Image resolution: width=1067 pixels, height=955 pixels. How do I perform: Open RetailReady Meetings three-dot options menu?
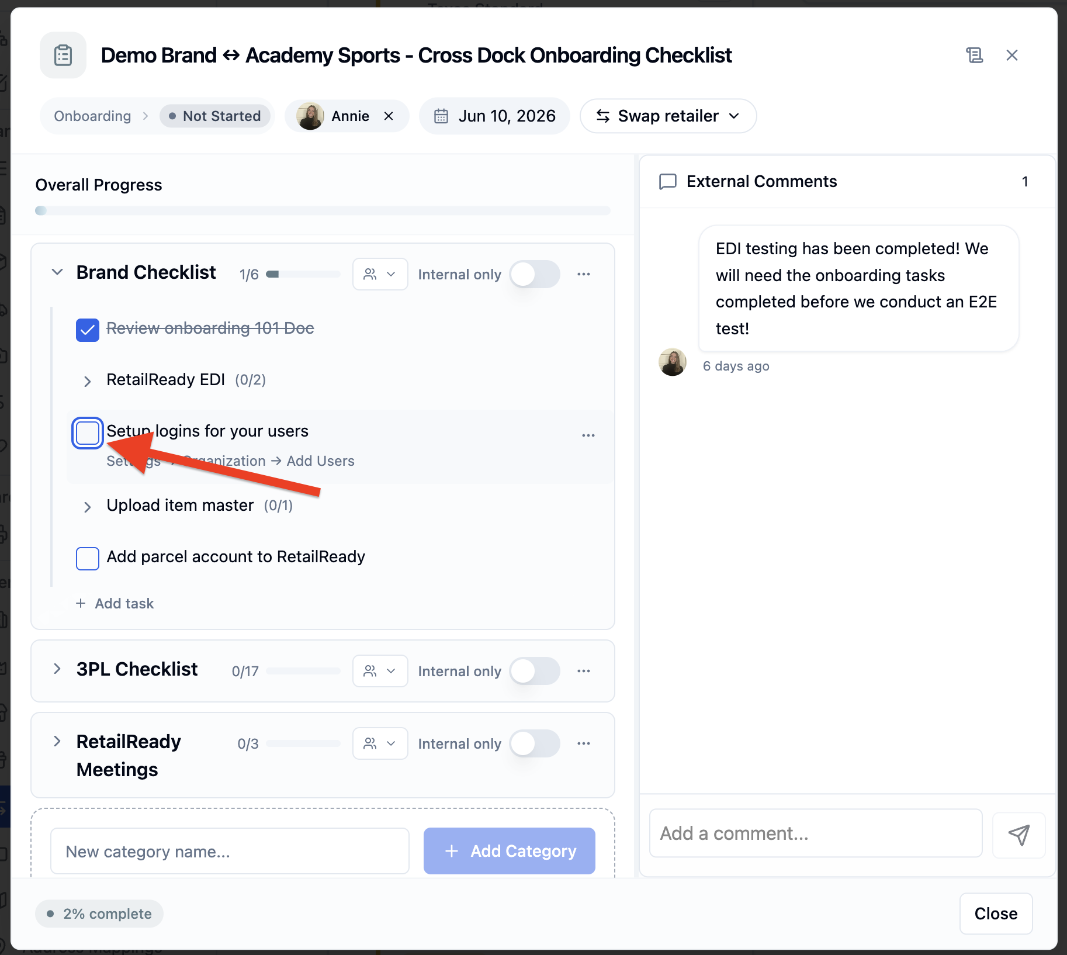[x=584, y=743]
